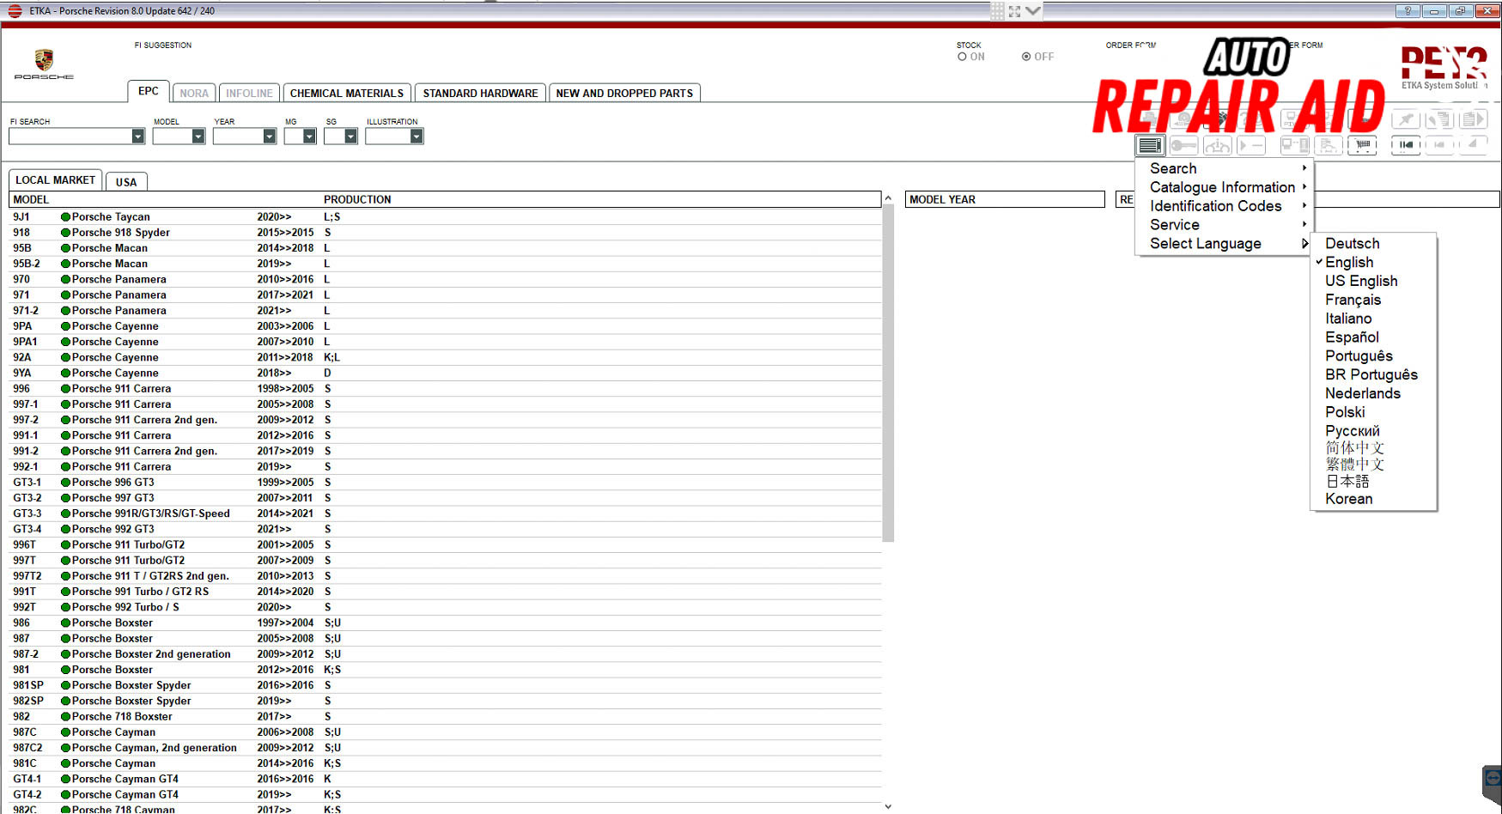Expand the Identification Codes submenu
The width and height of the screenshot is (1502, 814).
pyautogui.click(x=1225, y=206)
